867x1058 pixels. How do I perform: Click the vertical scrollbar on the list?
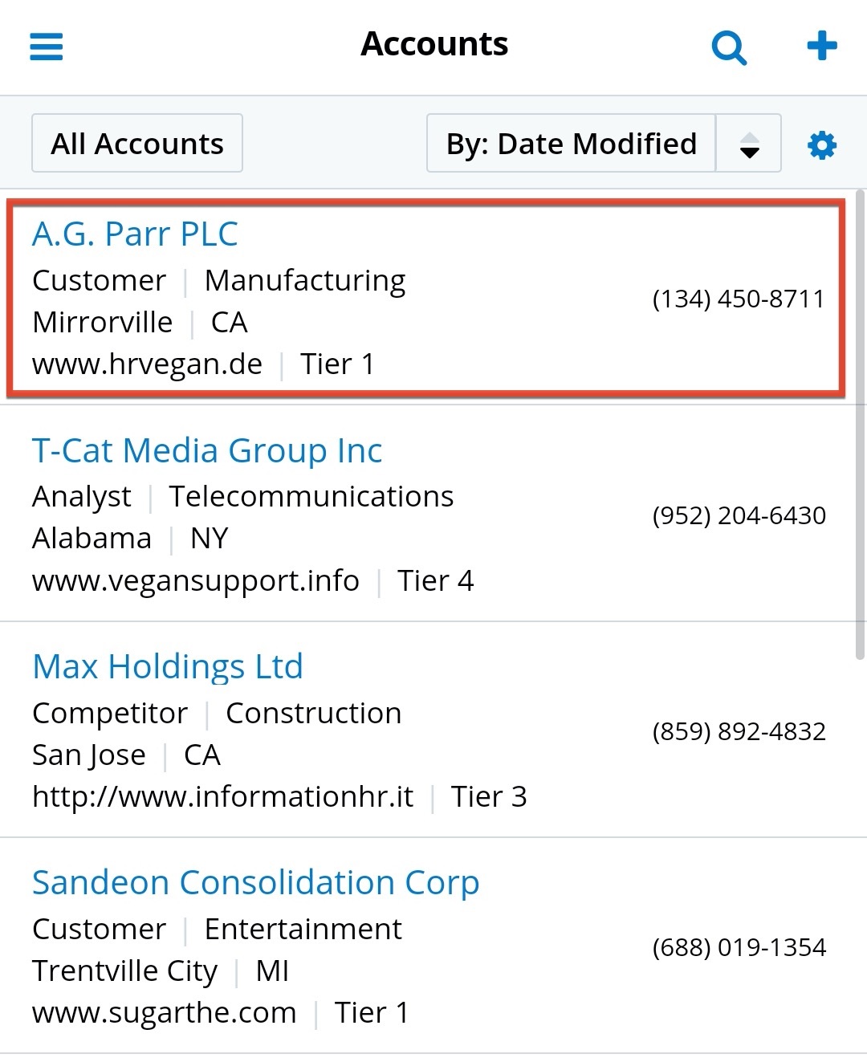860,424
